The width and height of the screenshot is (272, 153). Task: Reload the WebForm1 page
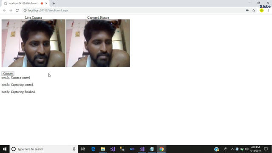coord(17,10)
